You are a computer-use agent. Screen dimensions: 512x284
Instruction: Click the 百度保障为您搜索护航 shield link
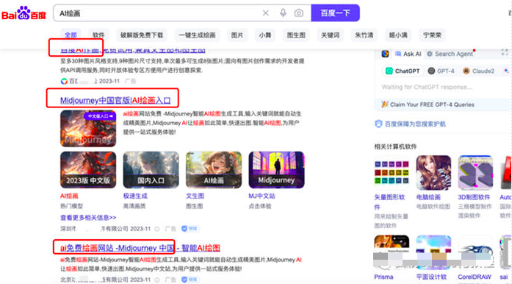coord(410,124)
